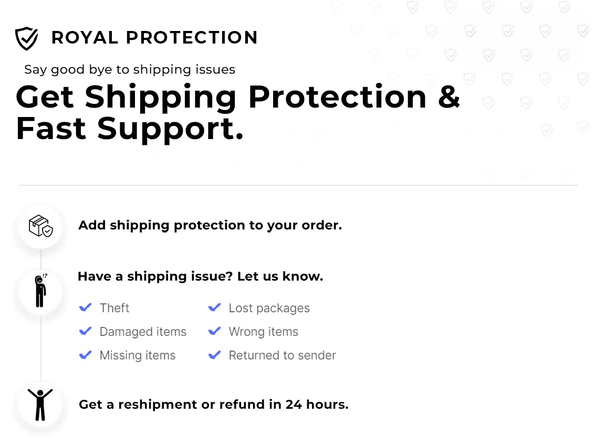Click 'Get a reshipment or refund in 24 hours'
Viewport: 594px width, 446px height.
click(213, 405)
